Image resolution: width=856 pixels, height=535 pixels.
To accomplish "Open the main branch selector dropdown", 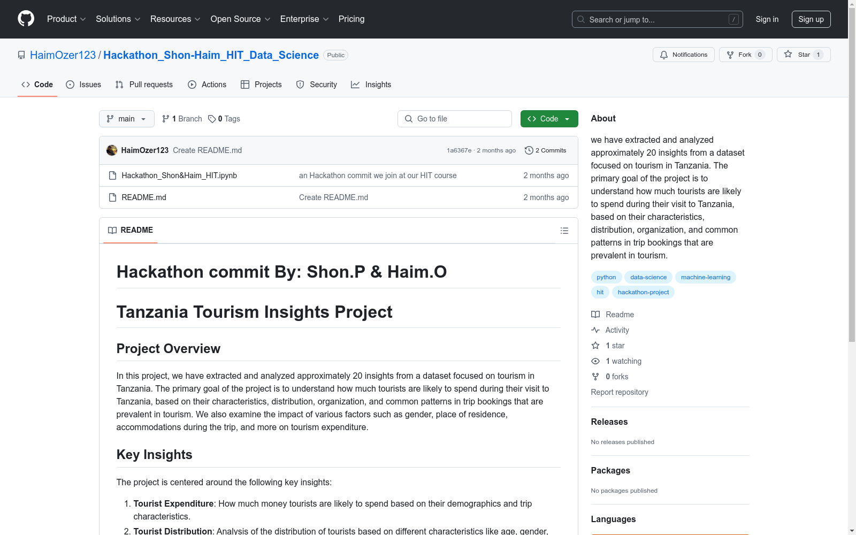I will (x=127, y=119).
